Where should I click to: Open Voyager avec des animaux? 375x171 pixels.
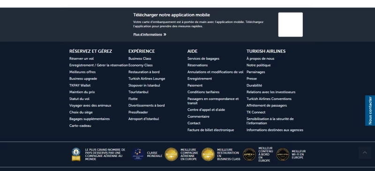[x=90, y=106]
